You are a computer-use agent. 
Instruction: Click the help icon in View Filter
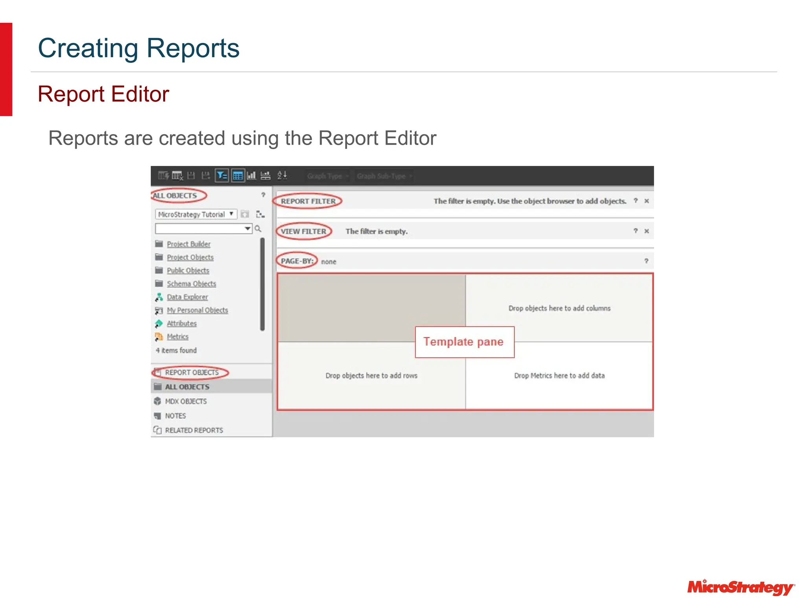(636, 230)
